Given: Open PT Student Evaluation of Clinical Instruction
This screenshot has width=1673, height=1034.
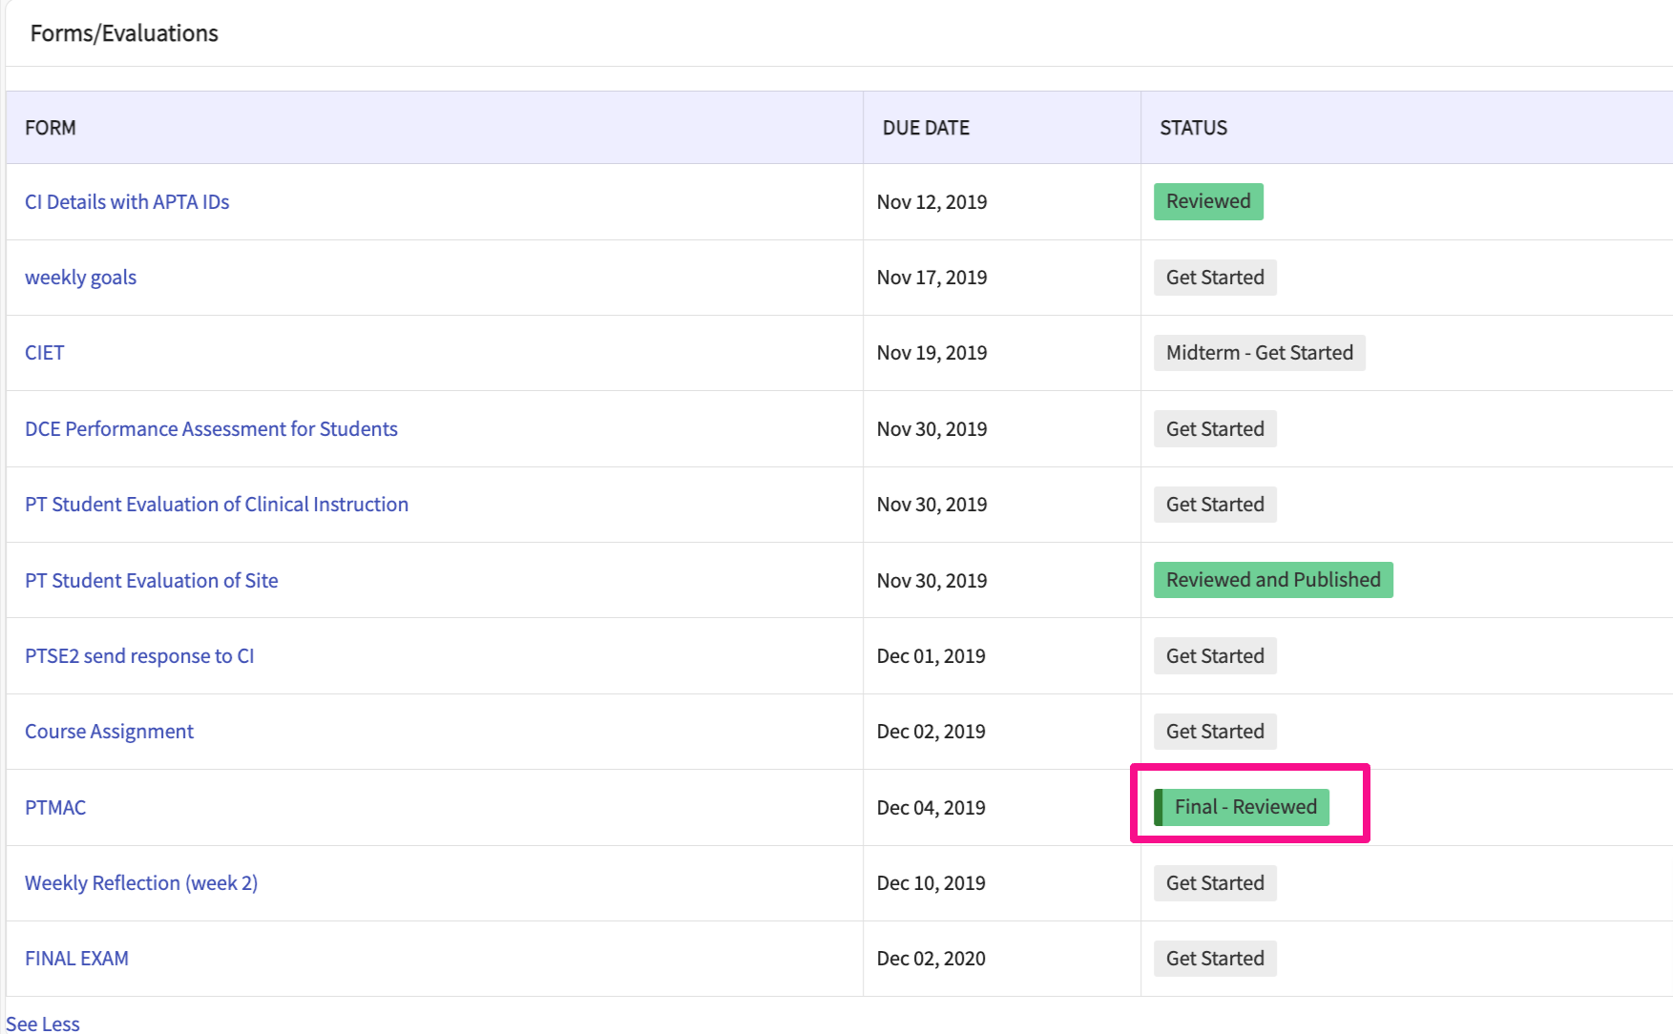Looking at the screenshot, I should coord(217,505).
